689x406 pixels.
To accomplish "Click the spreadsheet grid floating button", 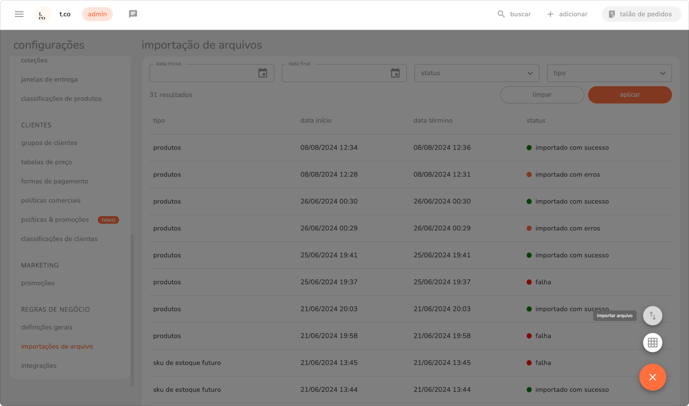I will tap(652, 342).
